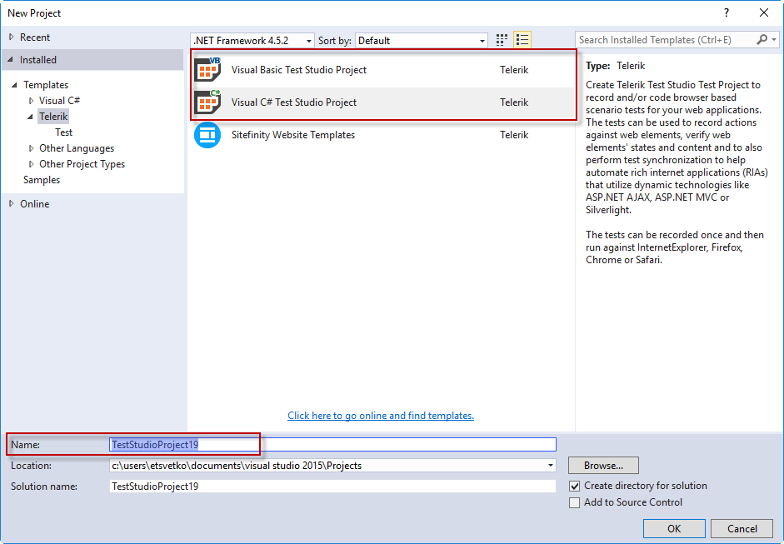Select the Test item under Telerik
784x544 pixels.
click(63, 132)
